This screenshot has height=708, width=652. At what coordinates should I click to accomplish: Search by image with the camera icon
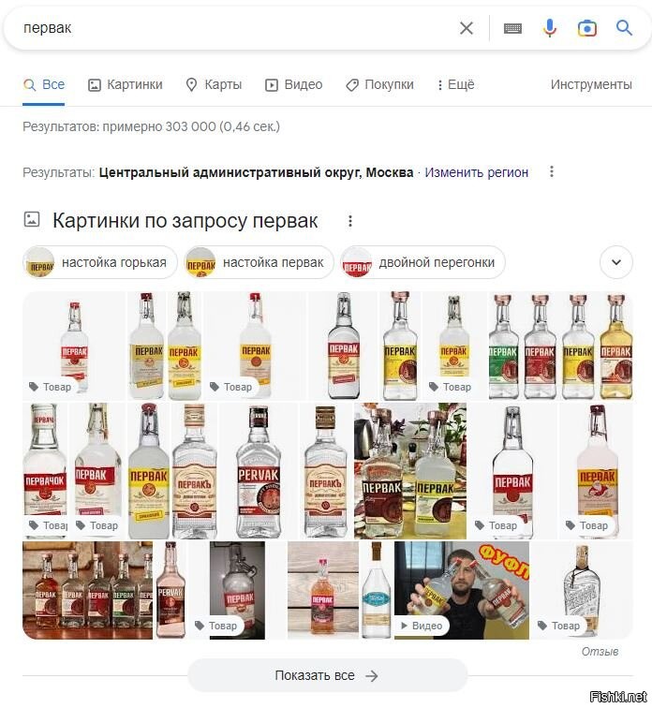(x=587, y=28)
